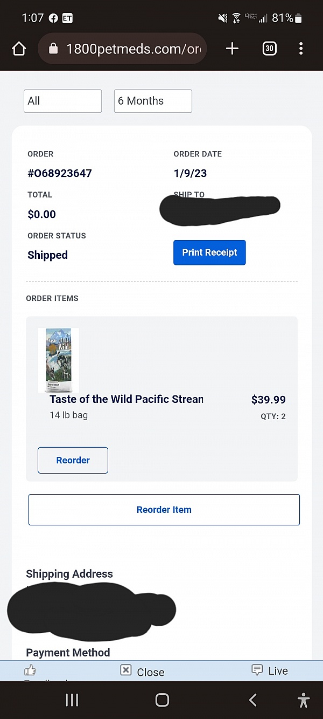Click the Print Receipt button
Image resolution: width=323 pixels, height=719 pixels.
[x=209, y=252]
